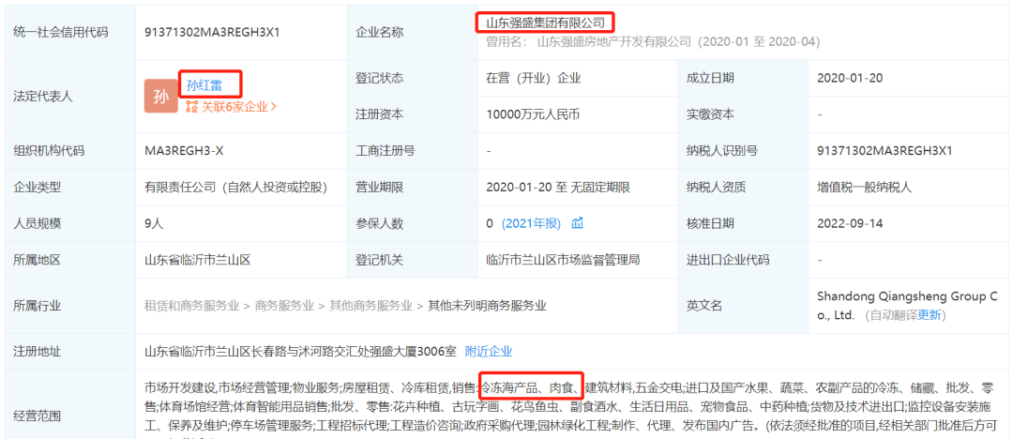The height and width of the screenshot is (439, 1013).
Task: Click registration status 在营（开业）企业
Action: point(534,78)
